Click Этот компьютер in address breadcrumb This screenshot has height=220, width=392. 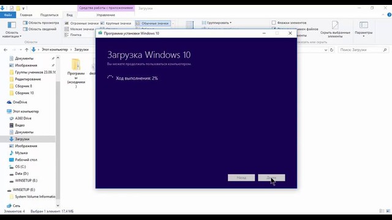tap(55, 50)
